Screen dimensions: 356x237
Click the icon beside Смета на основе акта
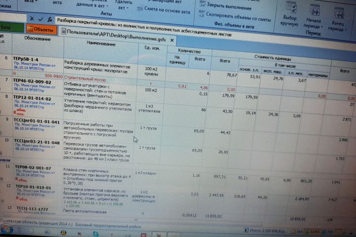click(139, 8)
